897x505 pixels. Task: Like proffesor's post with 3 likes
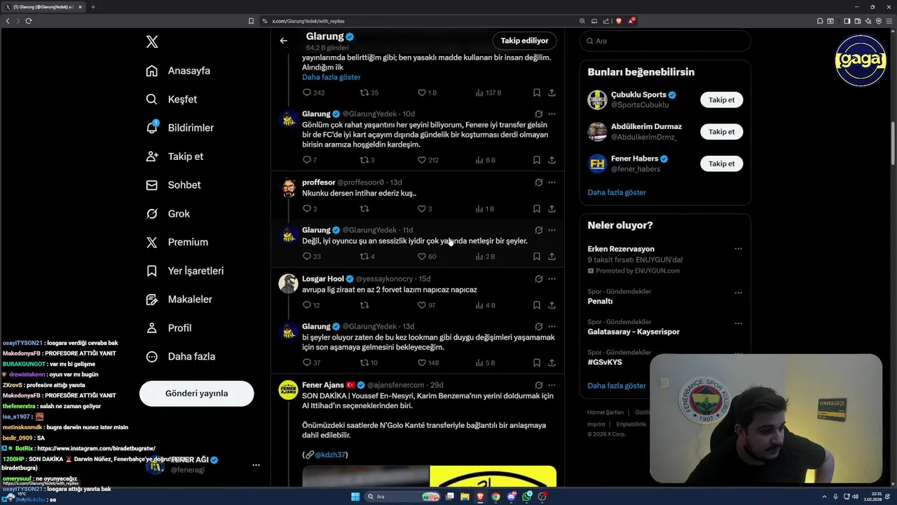point(425,209)
